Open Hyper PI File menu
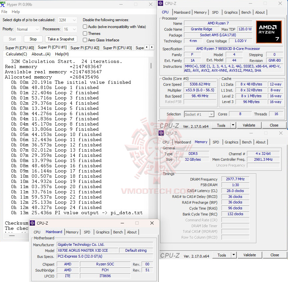 coord(4,12)
